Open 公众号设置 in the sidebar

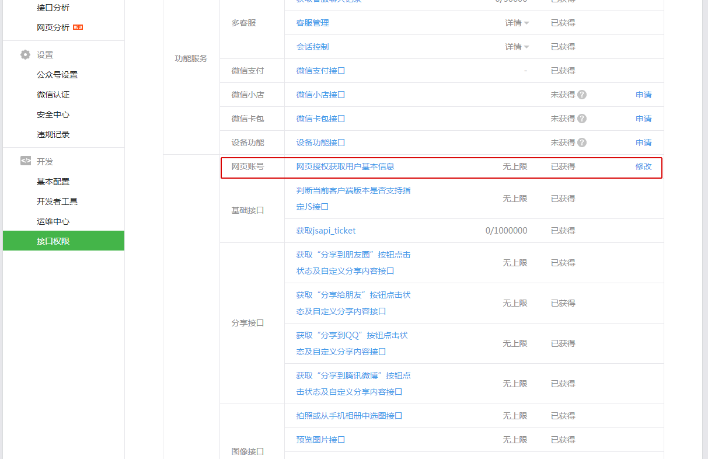57,75
